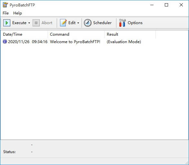The width and height of the screenshot is (189, 165).
Task: Maximize the PyroBatchFTP window
Action: 166,5
